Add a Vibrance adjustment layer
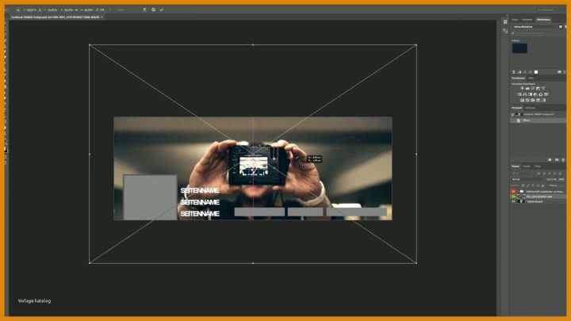The width and height of the screenshot is (571, 321). point(544,89)
